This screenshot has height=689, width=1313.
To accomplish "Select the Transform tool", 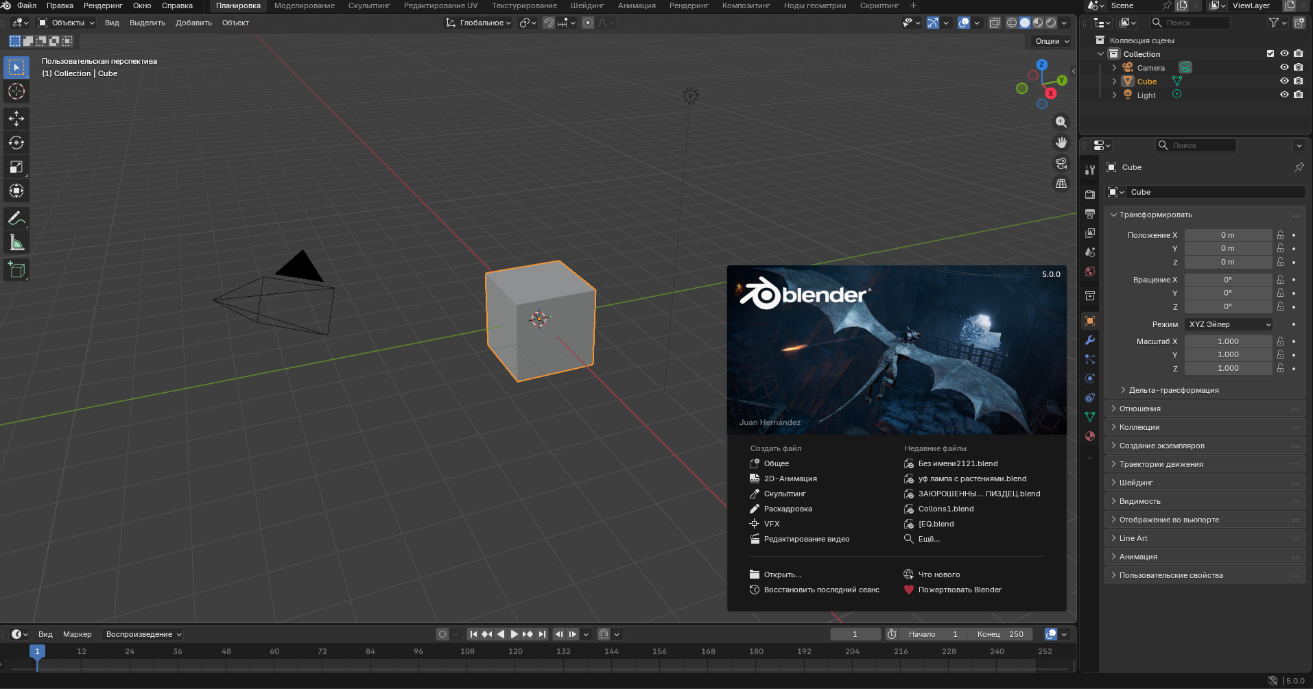I will point(16,191).
